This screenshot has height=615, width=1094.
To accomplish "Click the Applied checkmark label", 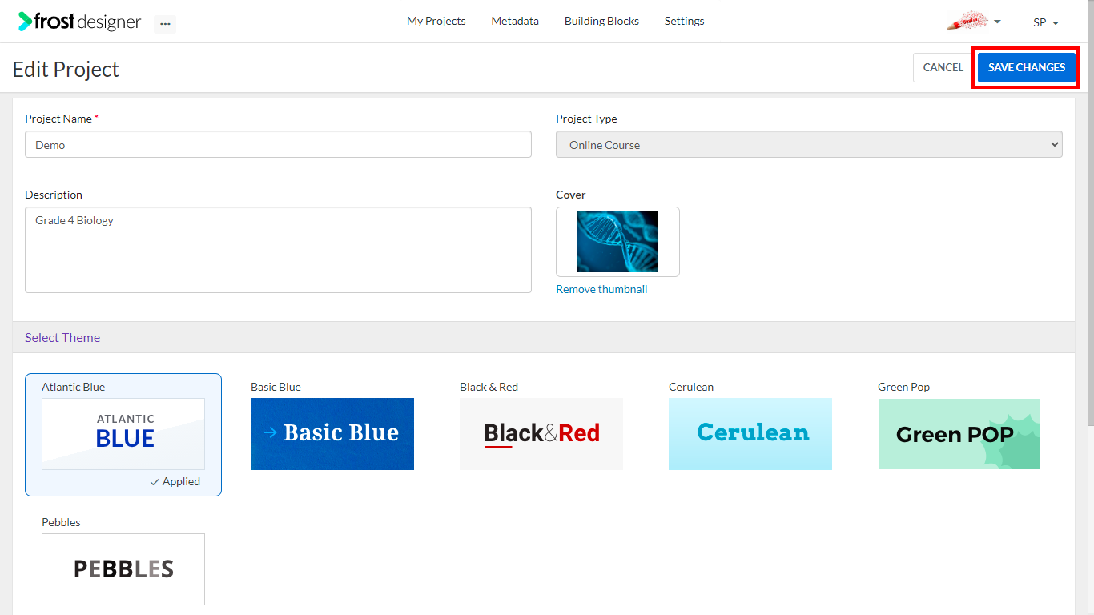I will coord(175,481).
